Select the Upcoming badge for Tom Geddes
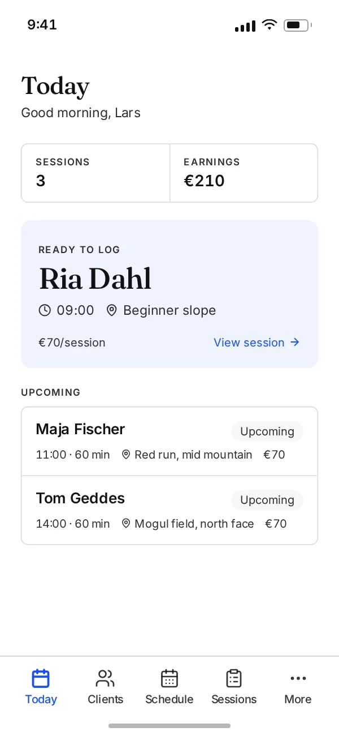 click(267, 500)
